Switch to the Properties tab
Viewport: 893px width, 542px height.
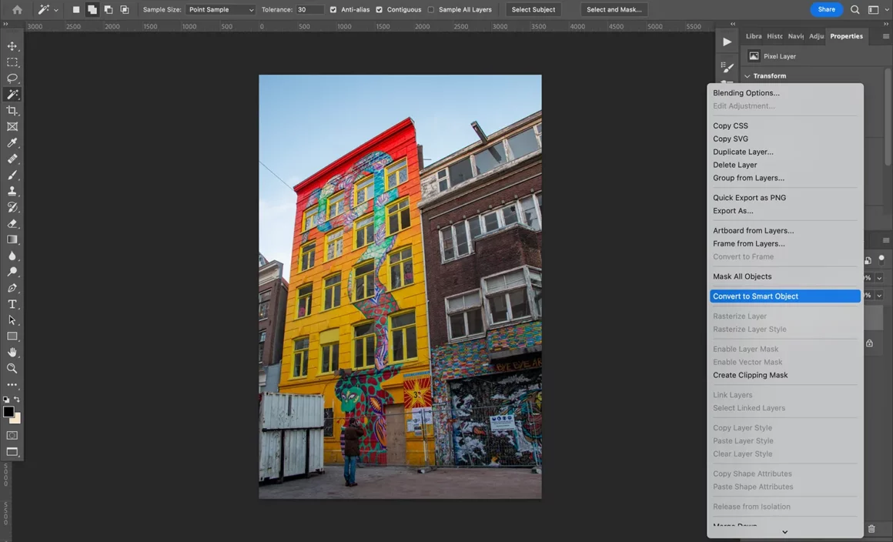846,36
